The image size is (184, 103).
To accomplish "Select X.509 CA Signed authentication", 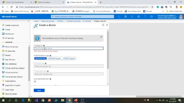I will 69,58.
